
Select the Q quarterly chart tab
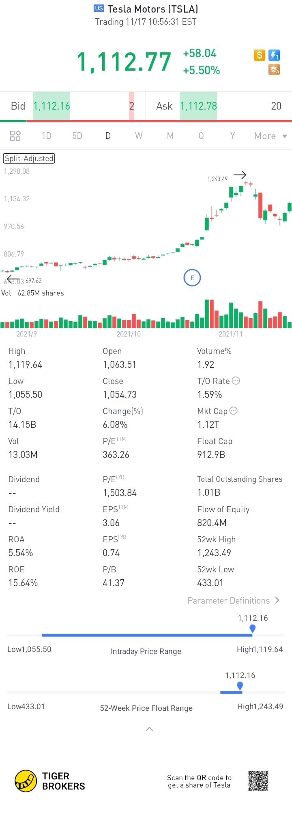point(201,136)
